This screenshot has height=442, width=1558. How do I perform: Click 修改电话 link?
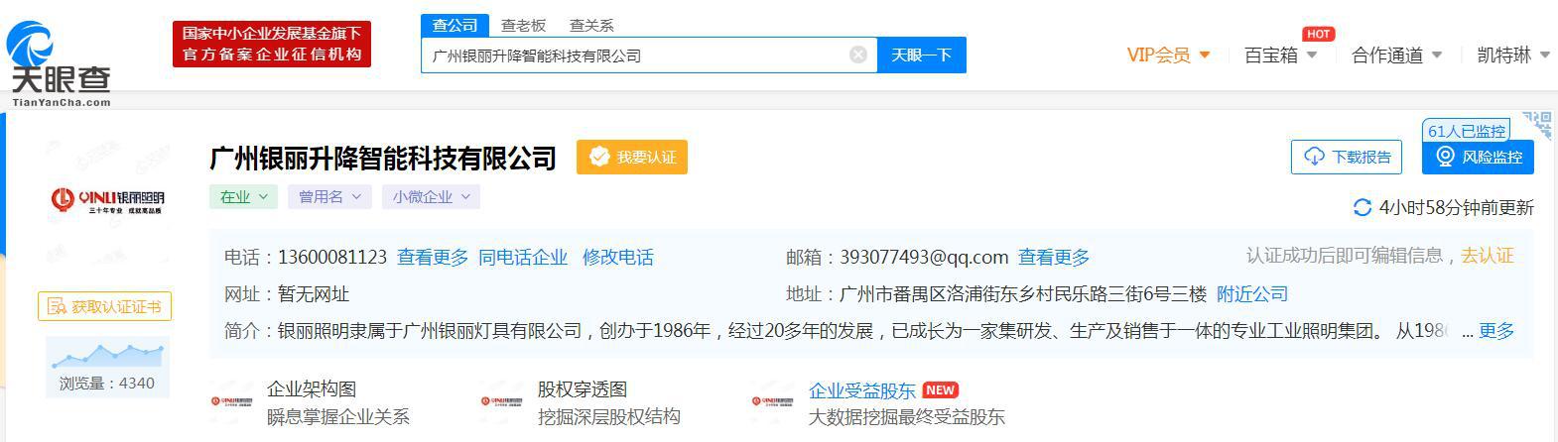618,258
